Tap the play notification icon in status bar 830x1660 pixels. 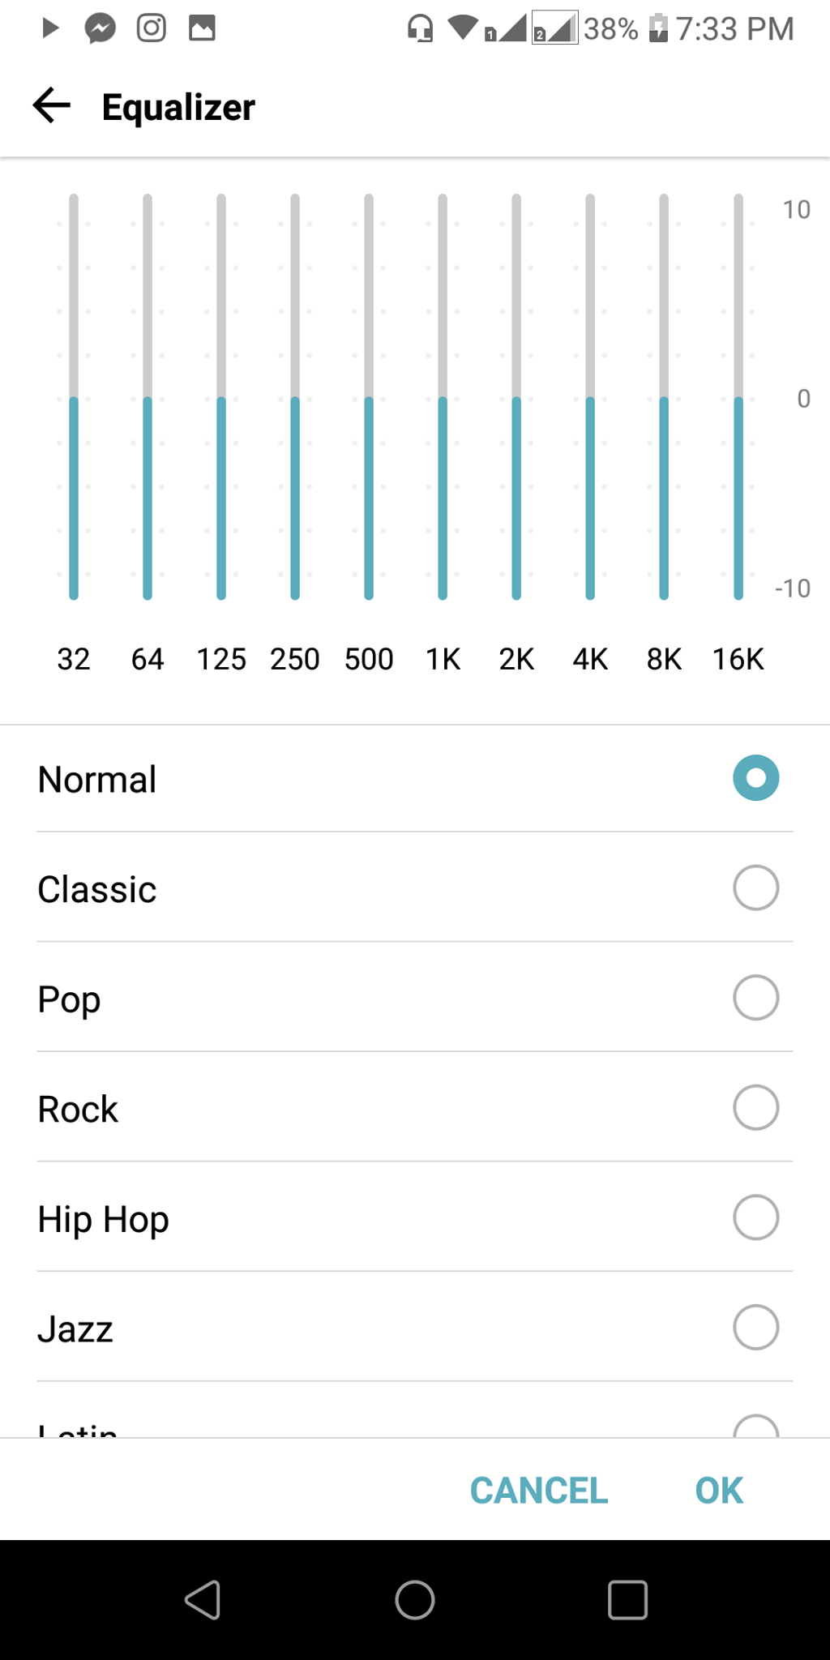click(x=50, y=28)
